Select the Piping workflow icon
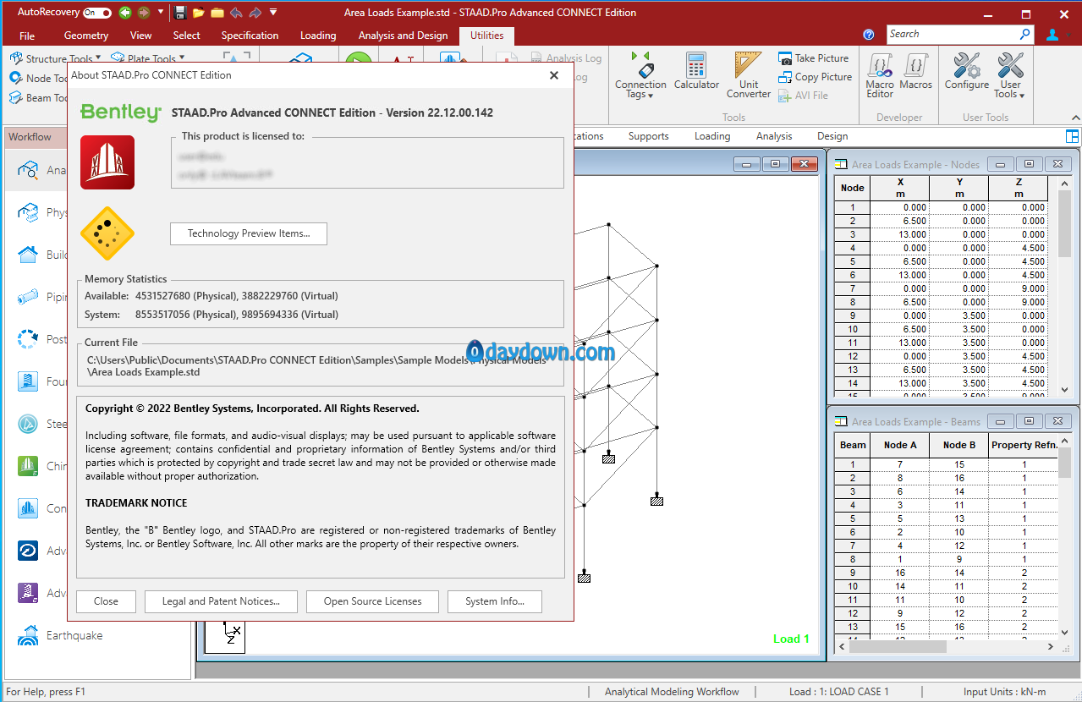Image resolution: width=1082 pixels, height=702 pixels. [29, 297]
